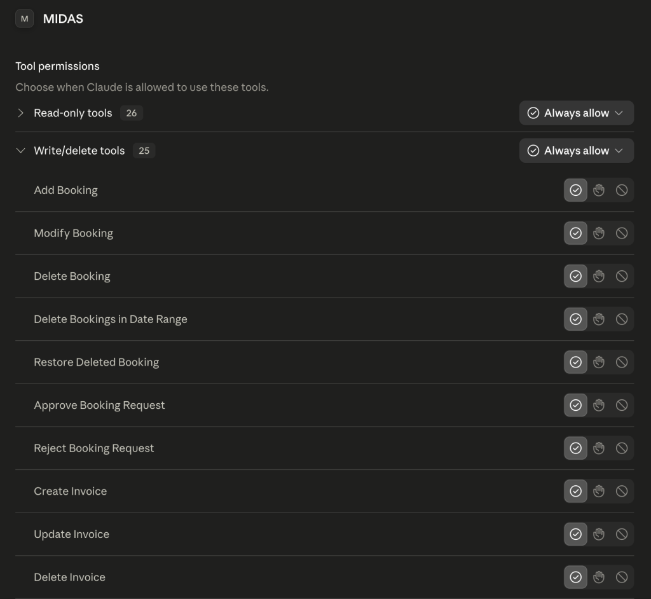
Task: Click the Delete Booking tool name
Action: [72, 276]
